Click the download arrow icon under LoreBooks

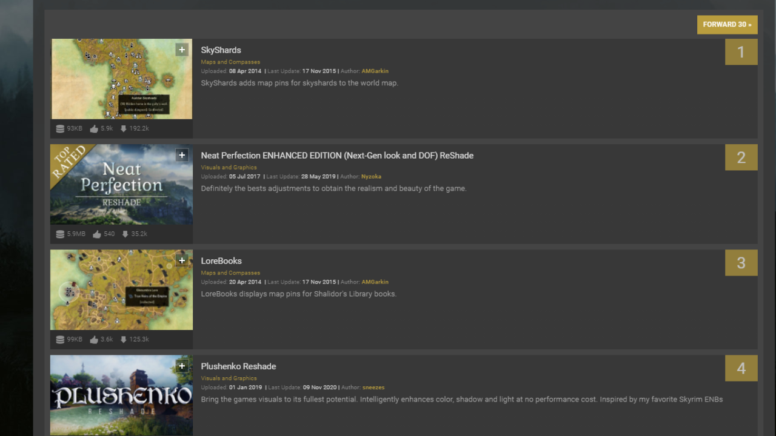pos(124,339)
